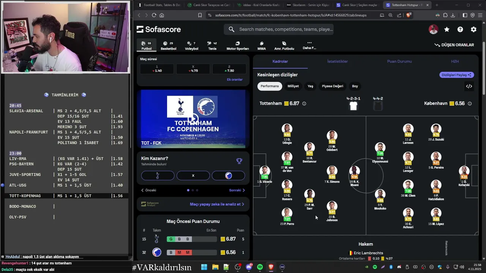Click the trophy icon beside Kim Kazanır
The image size is (486, 273).
(x=239, y=161)
